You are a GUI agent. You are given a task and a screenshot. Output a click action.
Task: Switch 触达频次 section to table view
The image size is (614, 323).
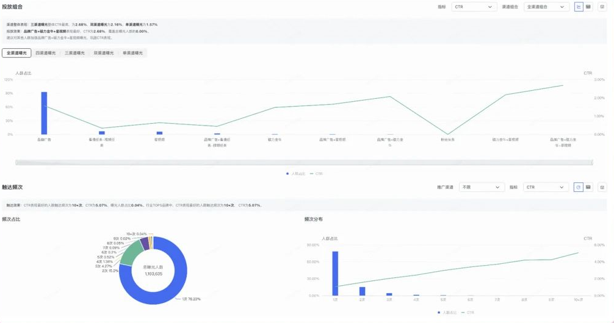[588, 187]
